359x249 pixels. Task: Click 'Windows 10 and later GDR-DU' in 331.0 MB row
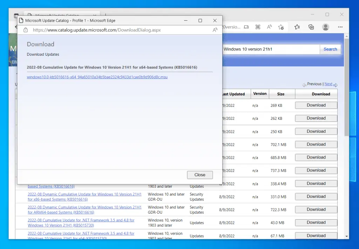click(166, 196)
